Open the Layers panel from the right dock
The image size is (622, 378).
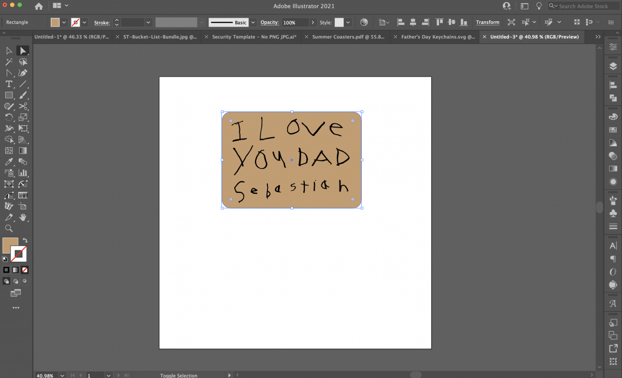[613, 66]
